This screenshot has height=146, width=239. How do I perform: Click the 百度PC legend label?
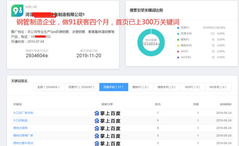[185, 28]
